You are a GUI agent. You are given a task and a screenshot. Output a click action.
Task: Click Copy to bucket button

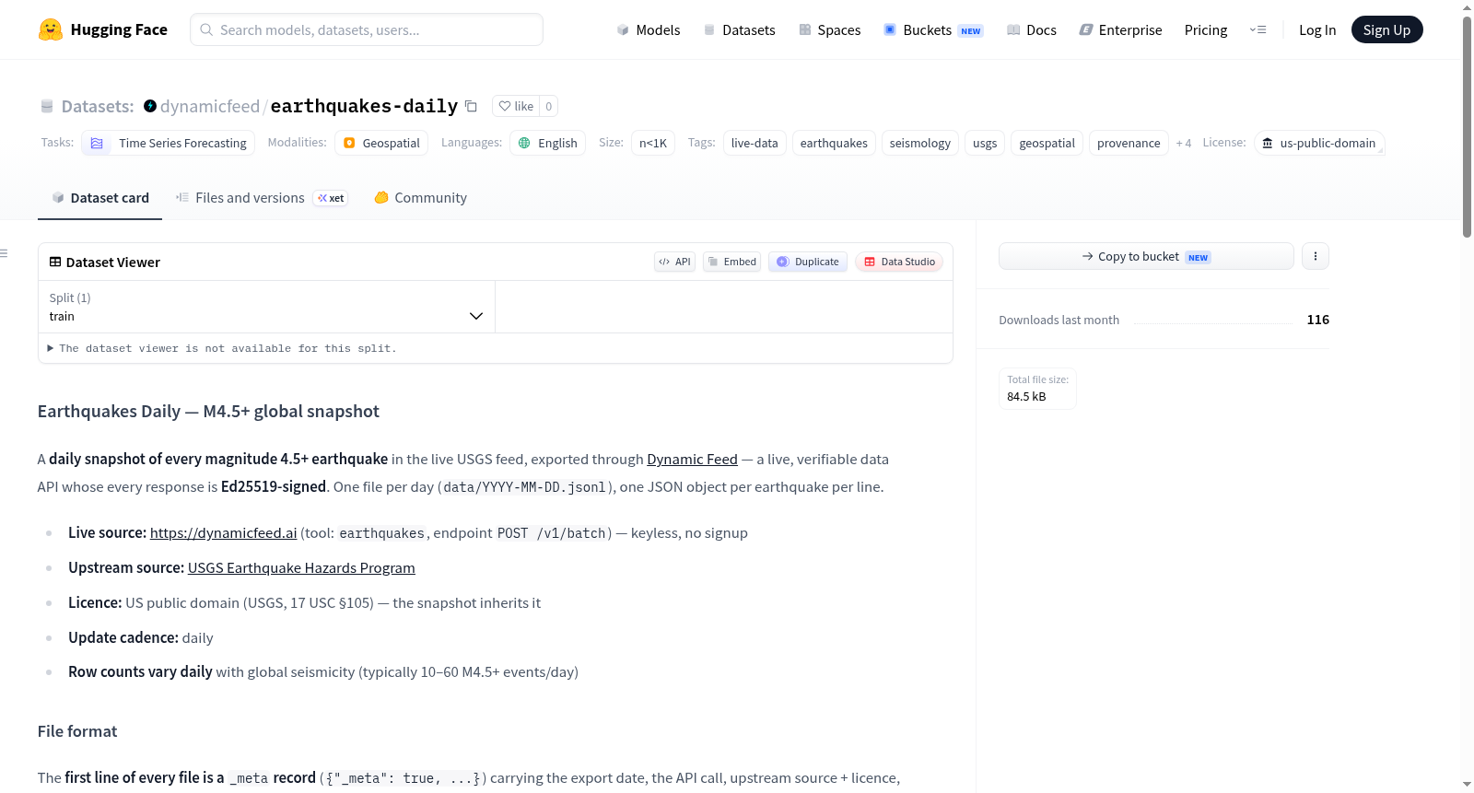pyautogui.click(x=1146, y=256)
